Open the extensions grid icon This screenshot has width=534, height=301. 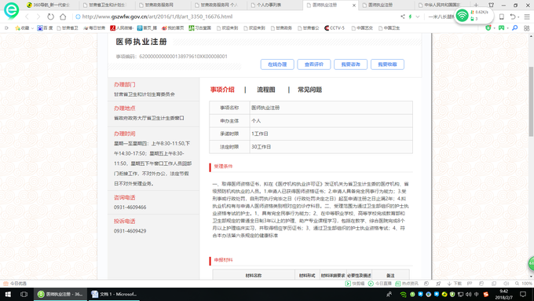(x=527, y=28)
